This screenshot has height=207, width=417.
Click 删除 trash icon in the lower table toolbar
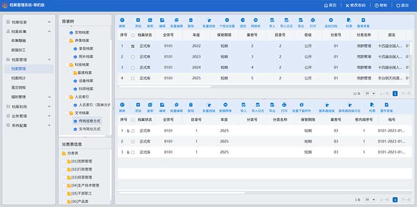pos(191,105)
